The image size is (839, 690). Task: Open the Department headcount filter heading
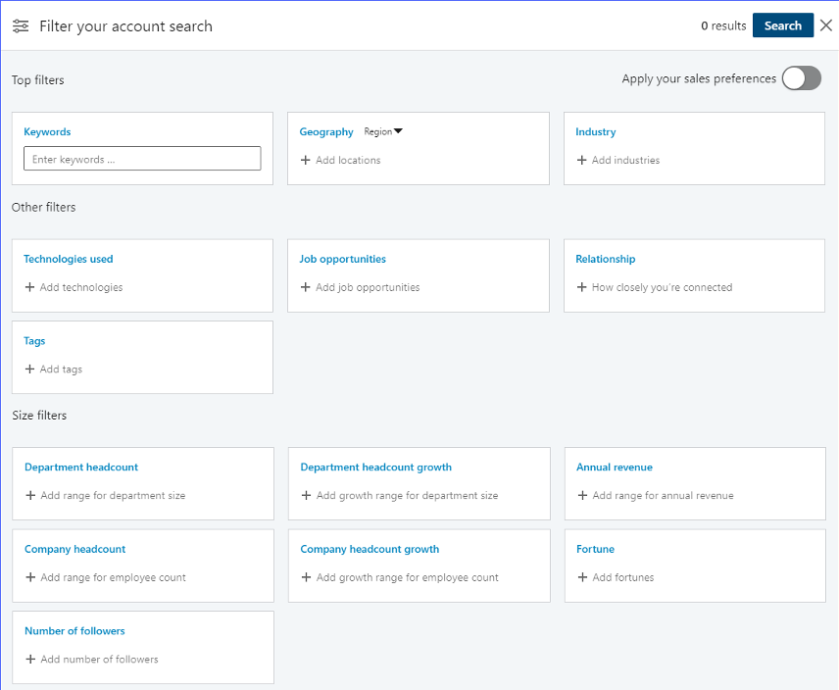81,467
